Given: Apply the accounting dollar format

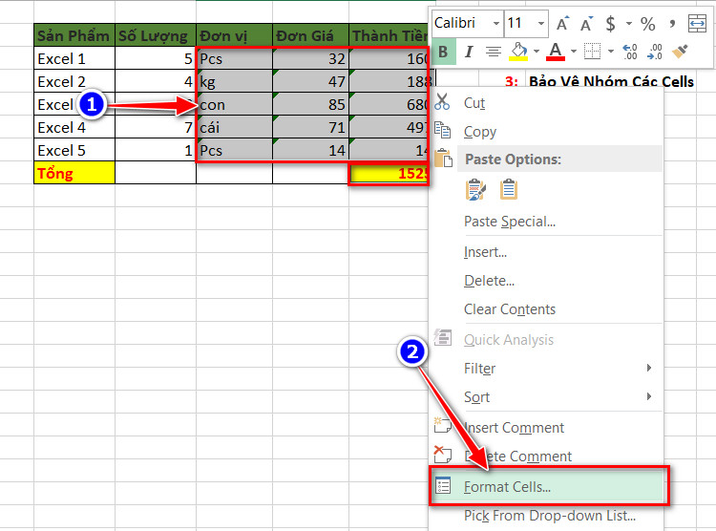Looking at the screenshot, I should tap(611, 23).
